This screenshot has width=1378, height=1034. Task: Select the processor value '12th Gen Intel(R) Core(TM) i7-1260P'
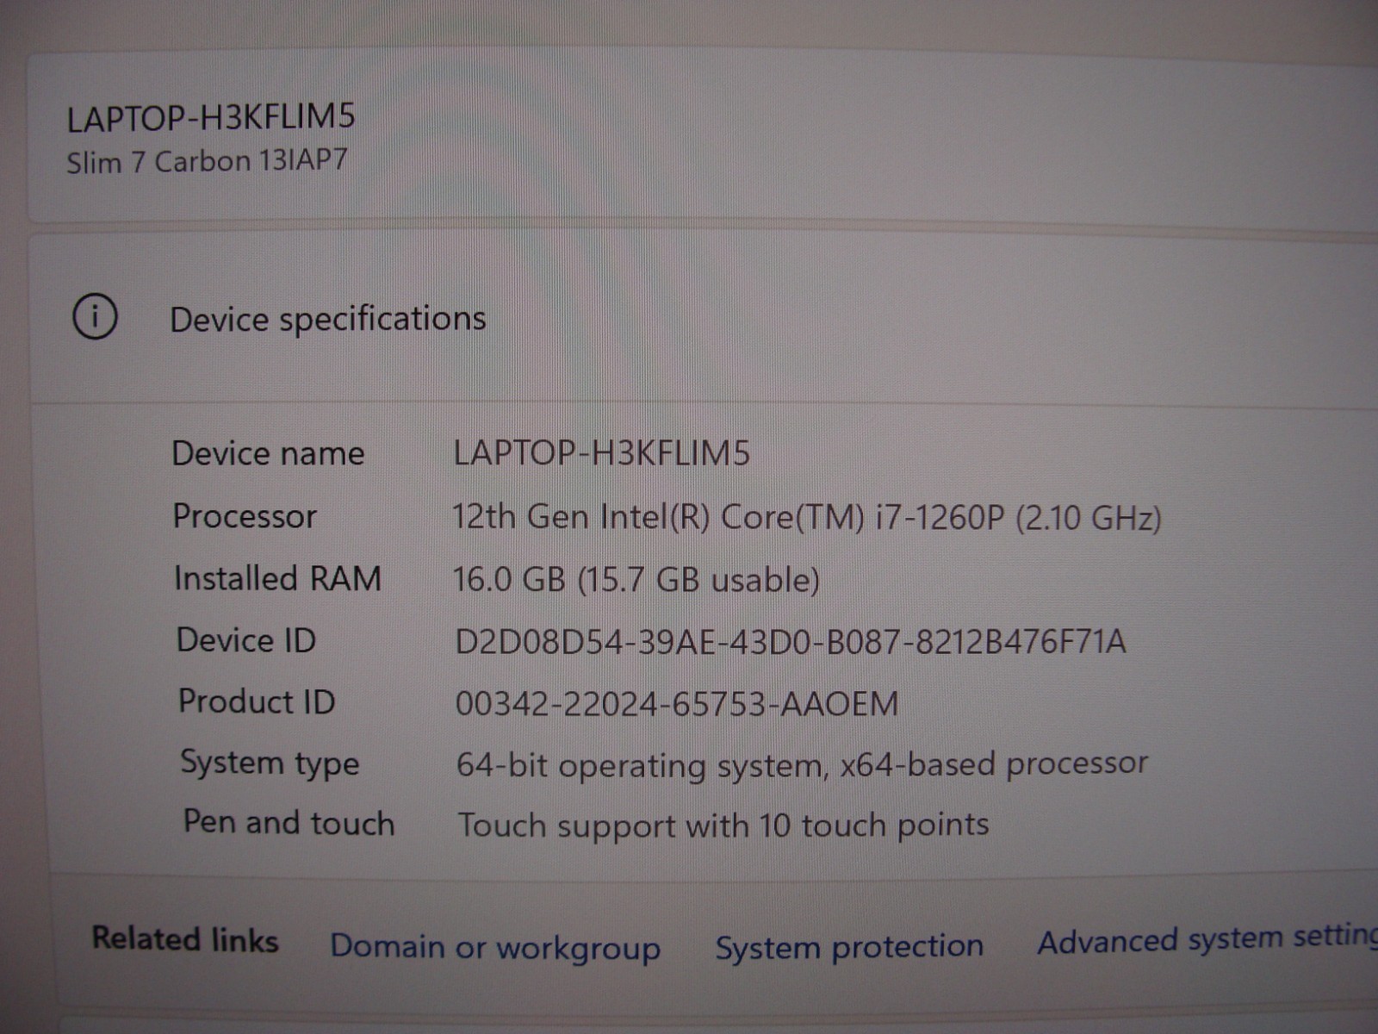[x=729, y=517]
